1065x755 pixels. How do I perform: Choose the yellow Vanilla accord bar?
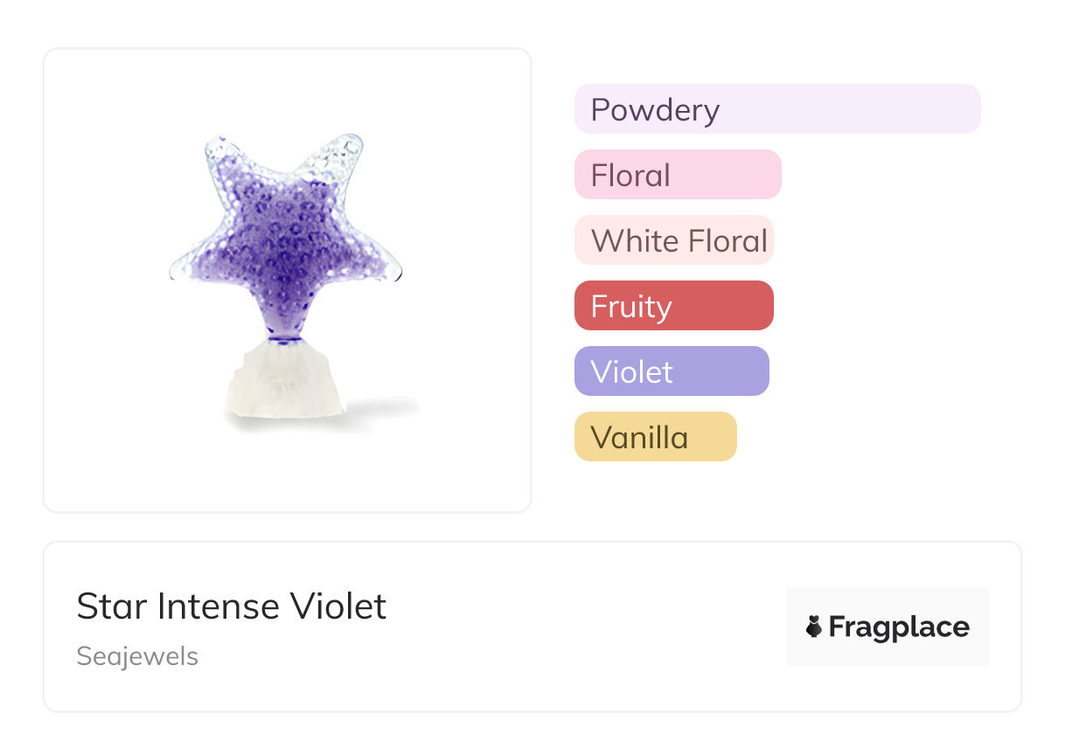pyautogui.click(x=656, y=437)
